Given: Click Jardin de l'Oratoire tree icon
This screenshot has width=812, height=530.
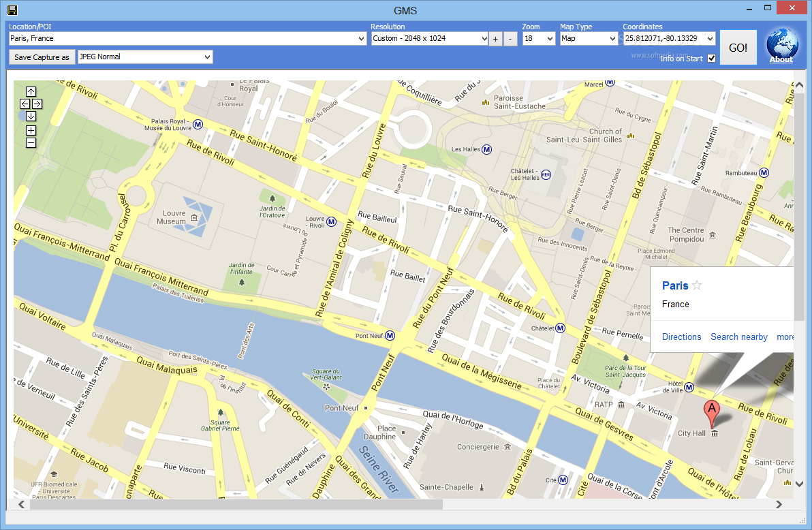Looking at the screenshot, I should (x=272, y=198).
